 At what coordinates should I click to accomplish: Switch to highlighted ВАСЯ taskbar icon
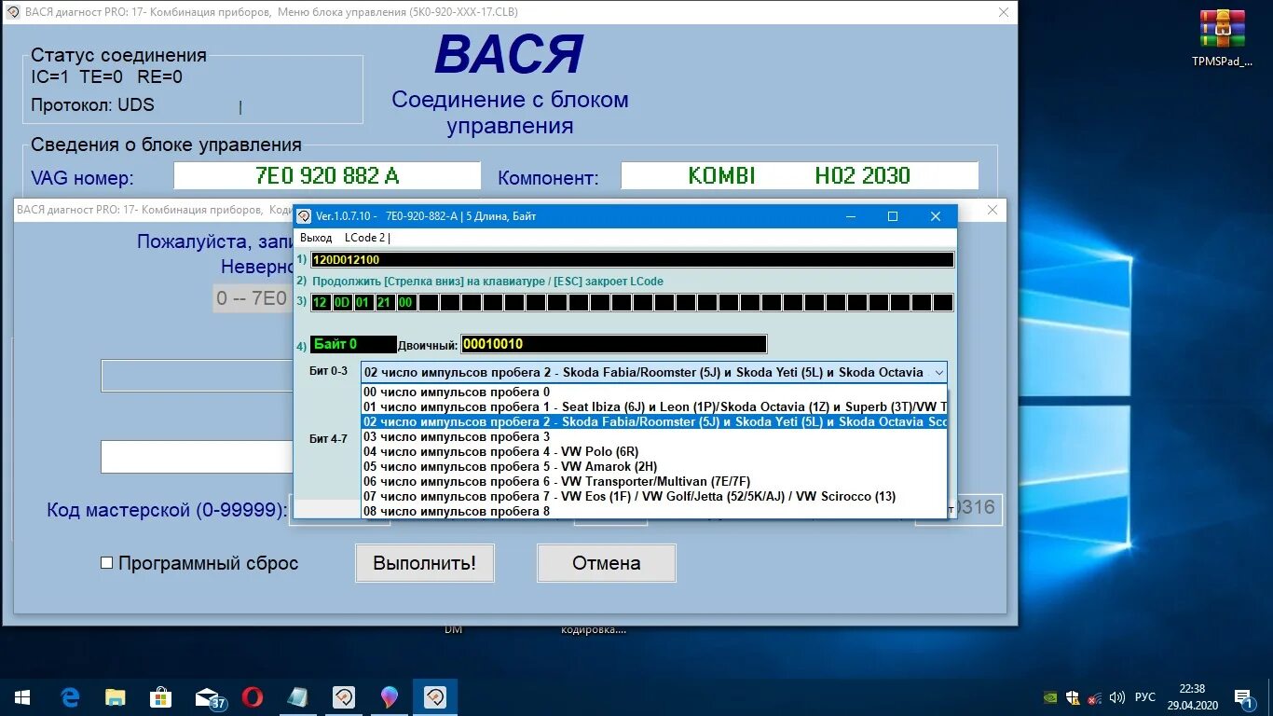pyautogui.click(x=435, y=697)
